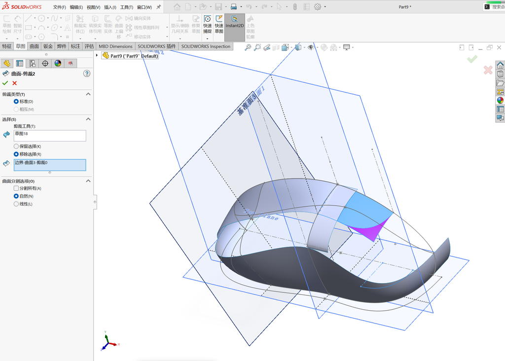This screenshot has width=505, height=361.
Task: Collapse the 剪裁类型(T) section
Action: (88, 94)
